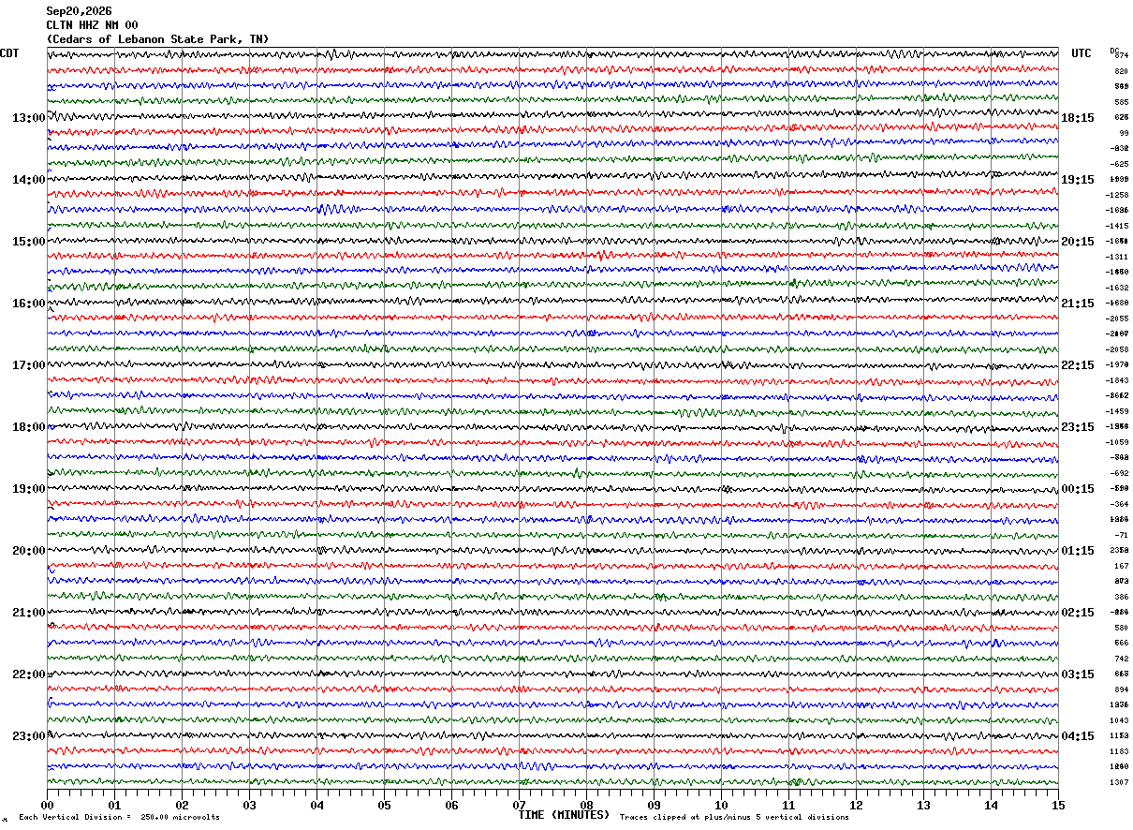Click the 00:15 UTC hour label
The height and width of the screenshot is (830, 1133).
1078,489
